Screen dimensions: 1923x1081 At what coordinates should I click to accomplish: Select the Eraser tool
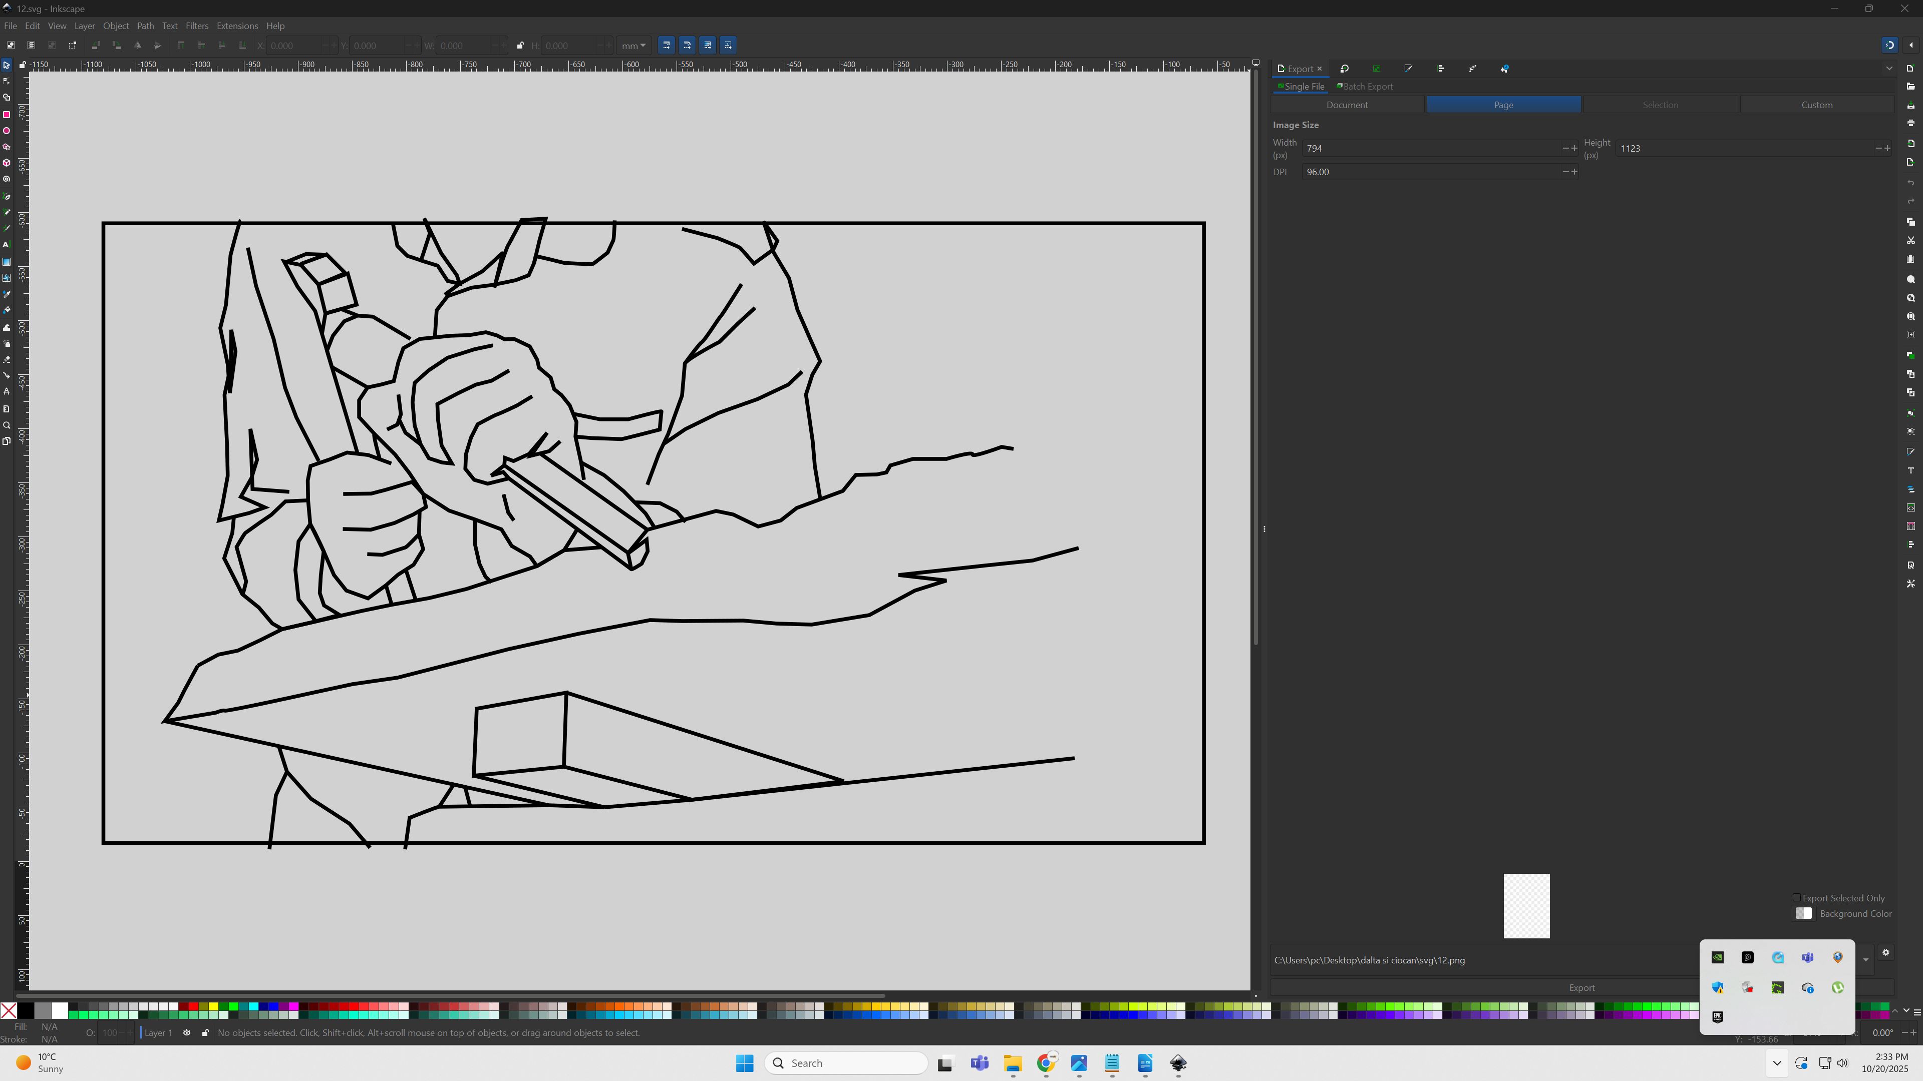[x=7, y=360]
